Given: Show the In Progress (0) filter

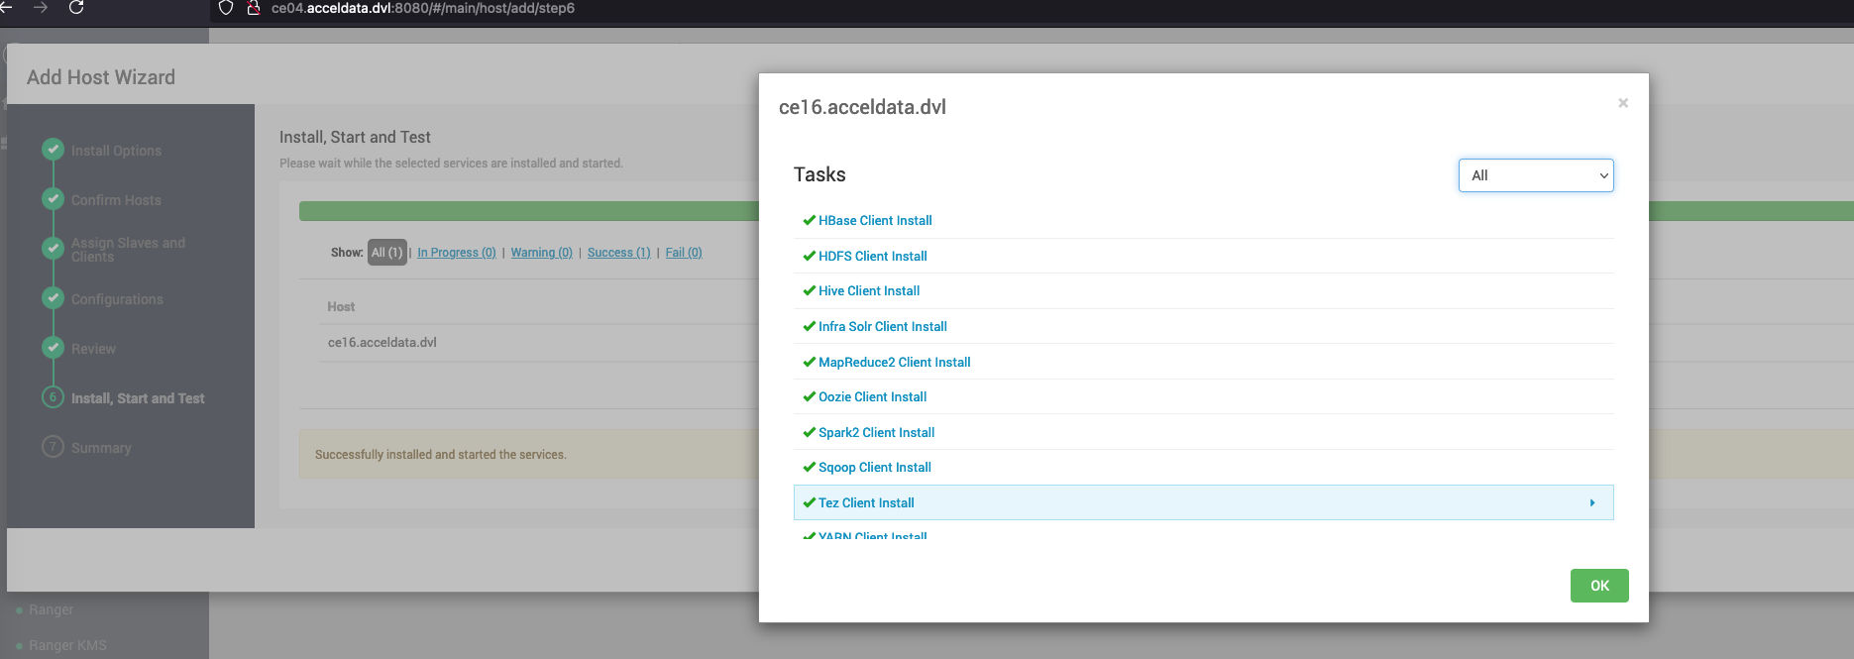Looking at the screenshot, I should [457, 253].
